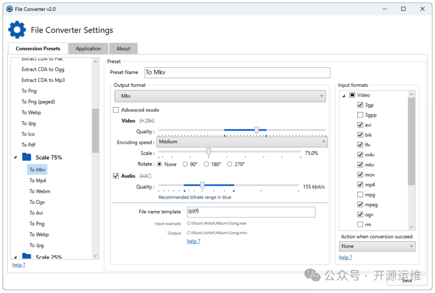This screenshot has height=293, width=435.
Task: Click the video Scale slider handle
Action: (209, 152)
